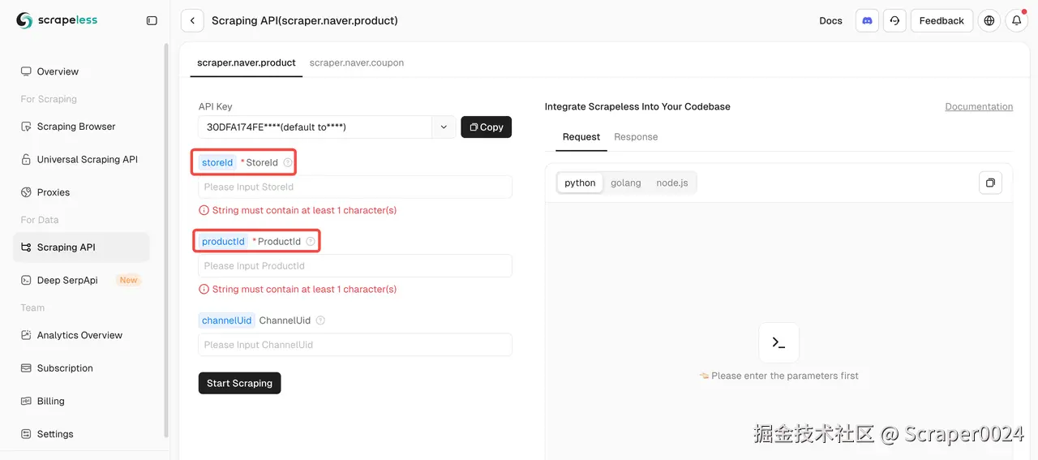Click the back arrow button
Screen dimensions: 1038x460
point(192,20)
